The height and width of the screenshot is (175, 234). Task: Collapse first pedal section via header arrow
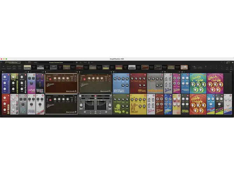[x=26, y=72]
